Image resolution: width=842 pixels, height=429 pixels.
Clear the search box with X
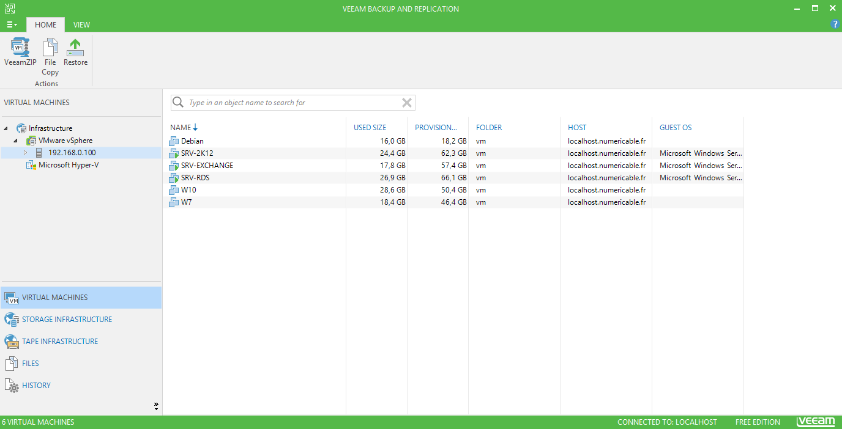pyautogui.click(x=406, y=103)
